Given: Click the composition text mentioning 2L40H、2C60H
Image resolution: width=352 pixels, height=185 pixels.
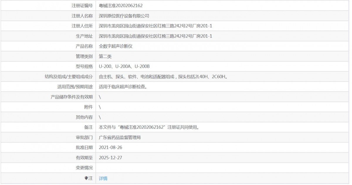Looking at the screenshot, I should tap(164, 77).
